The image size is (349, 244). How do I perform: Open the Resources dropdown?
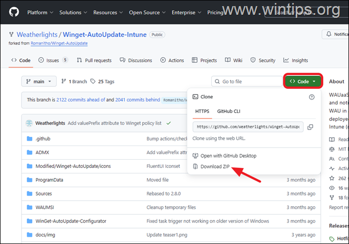pos(108,12)
